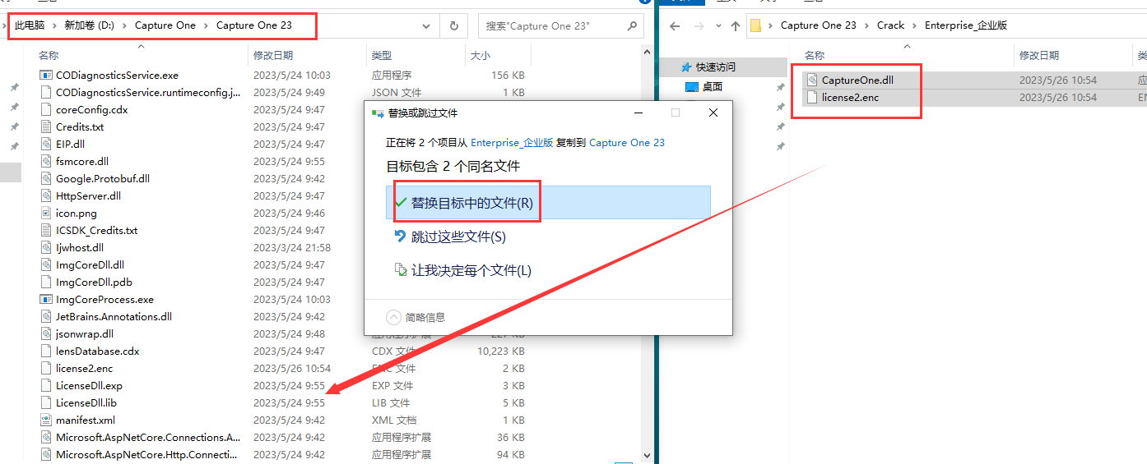Click the license2.enc icon in Enterprise folder window
Viewport: 1147px width, 464px height.
tap(812, 98)
